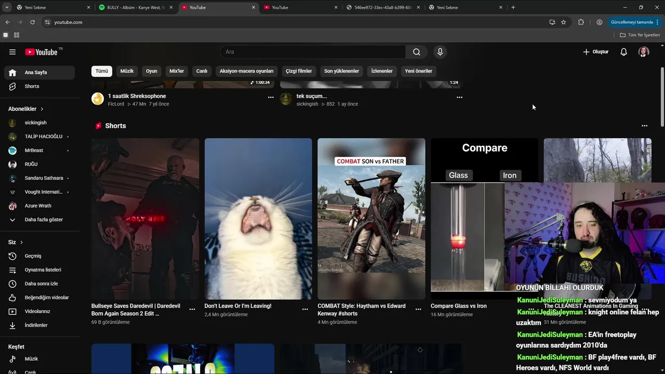
Task: Open Oynatma listeleri playlists
Action: [39, 270]
